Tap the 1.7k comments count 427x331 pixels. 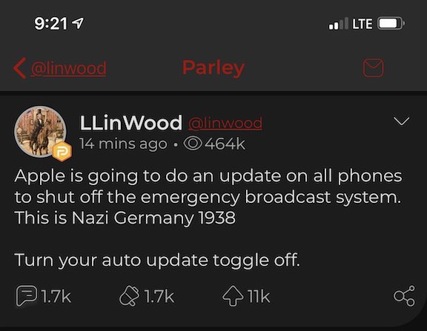click(56, 296)
